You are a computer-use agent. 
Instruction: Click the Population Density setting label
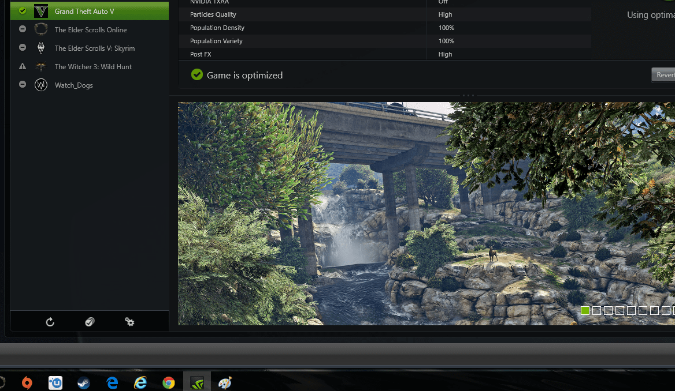pos(217,28)
